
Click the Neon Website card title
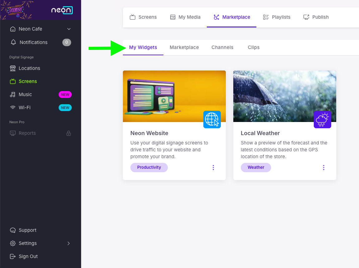pos(149,133)
